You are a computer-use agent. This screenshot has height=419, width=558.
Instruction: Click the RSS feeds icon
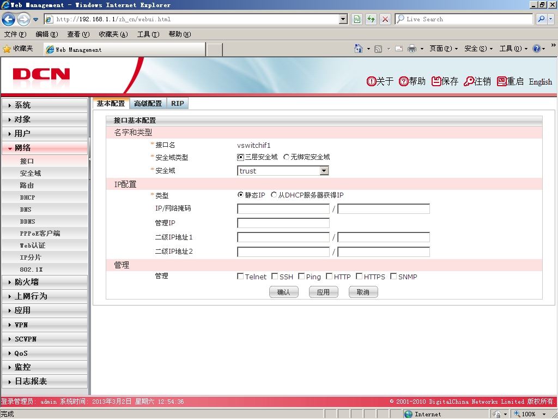pyautogui.click(x=378, y=49)
